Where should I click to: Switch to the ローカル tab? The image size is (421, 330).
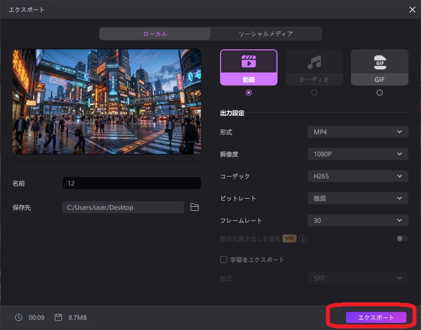(x=155, y=34)
